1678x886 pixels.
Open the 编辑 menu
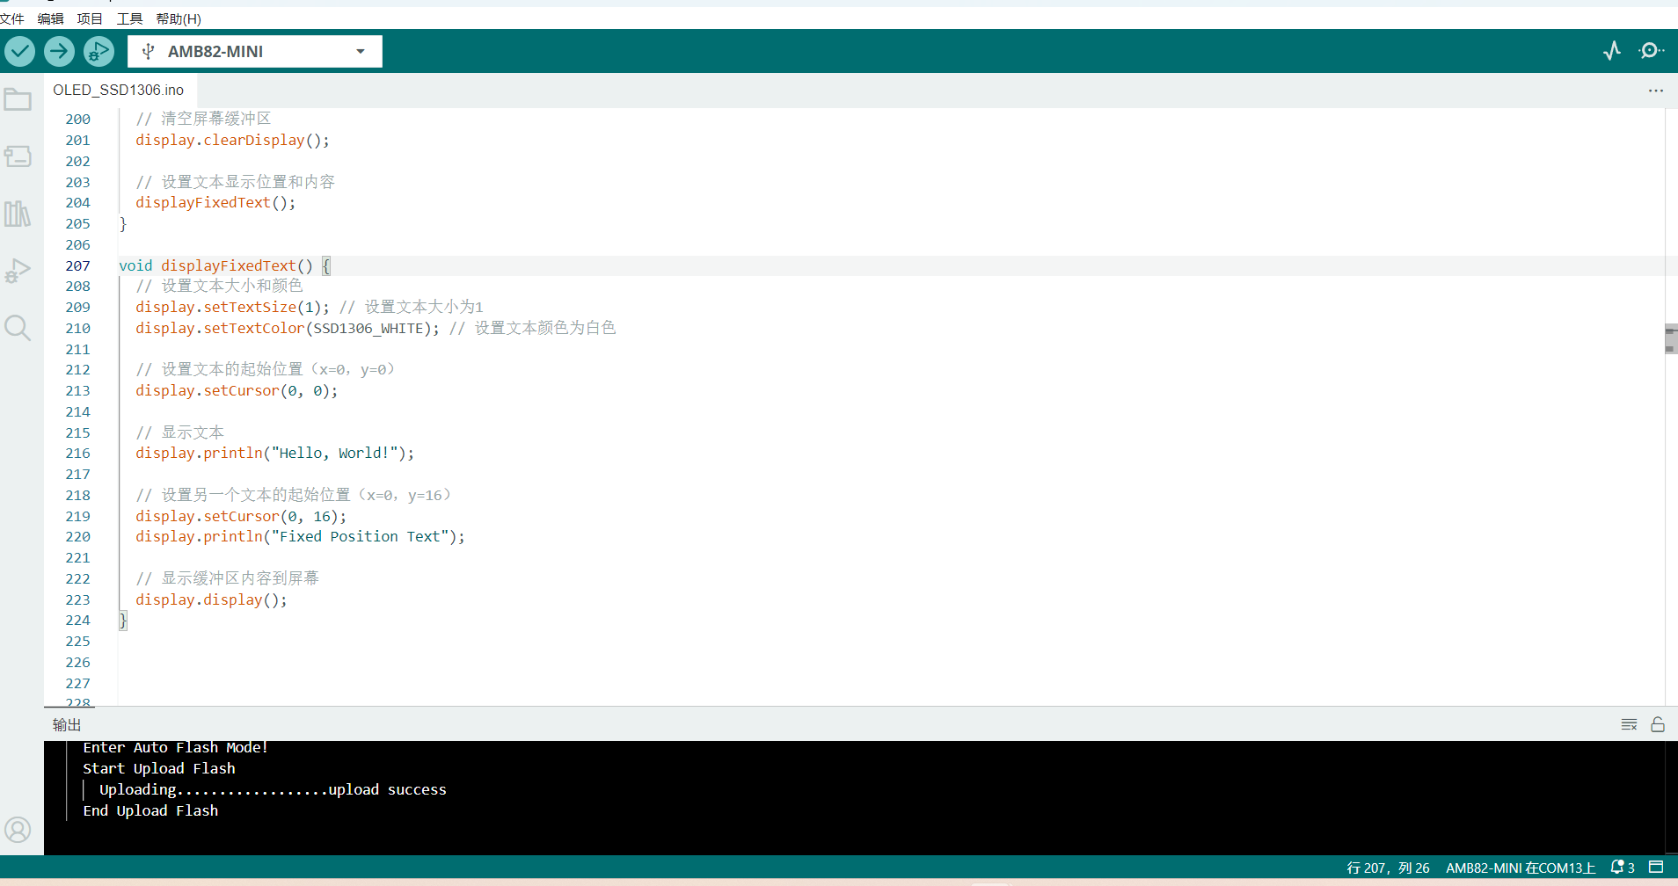pyautogui.click(x=50, y=18)
